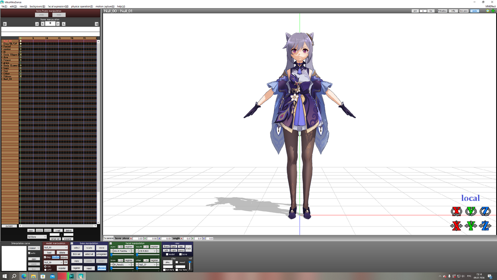Go to previous keyframe (.<) button
Image resolution: width=497 pixels, height=280 pixels.
[x=37, y=24]
